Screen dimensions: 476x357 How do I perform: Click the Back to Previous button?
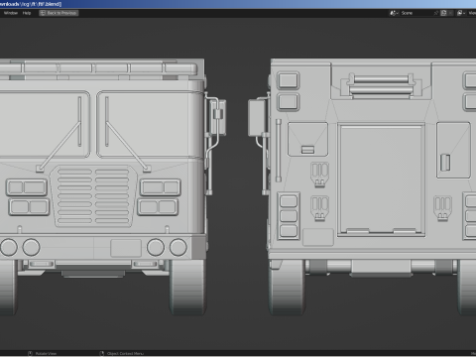point(59,13)
